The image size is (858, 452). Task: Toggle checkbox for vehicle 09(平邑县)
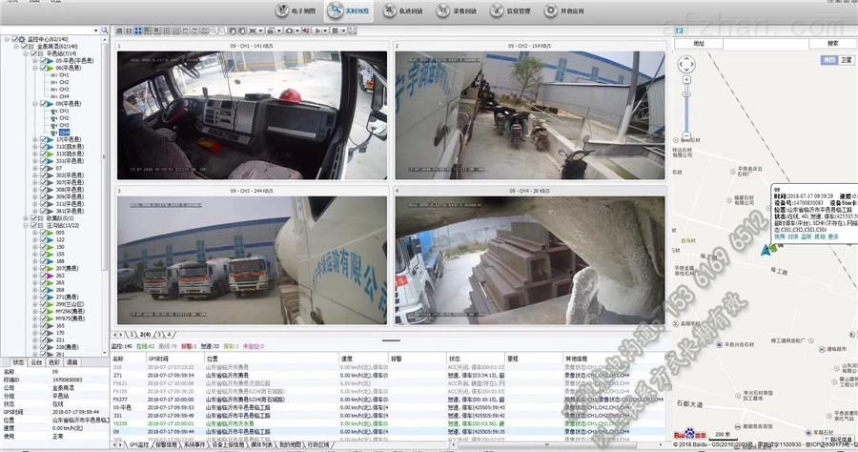point(43,103)
